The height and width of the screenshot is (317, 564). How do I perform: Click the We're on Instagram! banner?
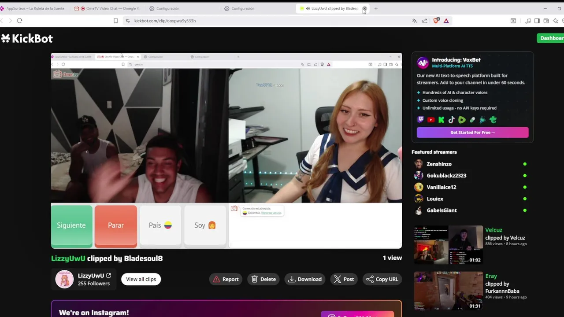pyautogui.click(x=226, y=309)
